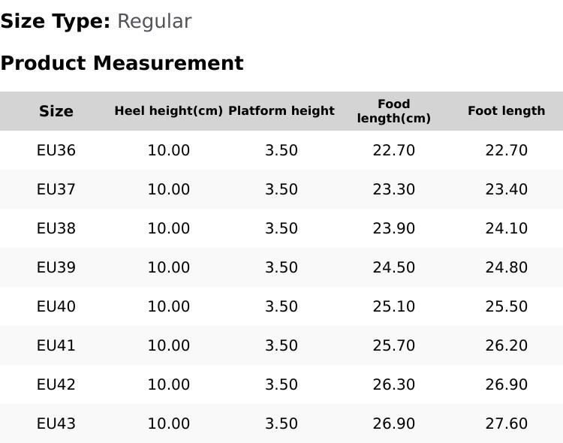Click the Size Type Regular label
The width and height of the screenshot is (563, 443).
tap(96, 22)
